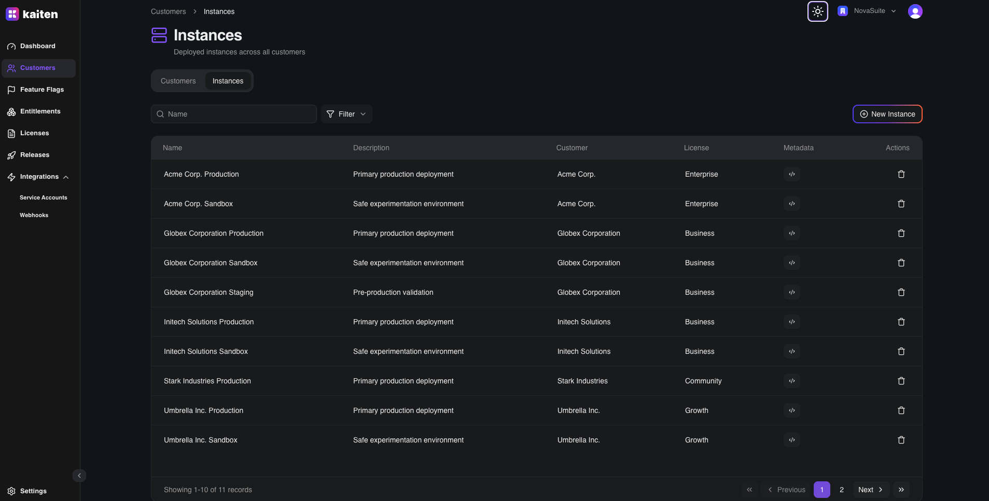View metadata for Initech Solutions Production
This screenshot has height=501, width=989.
pyautogui.click(x=791, y=322)
